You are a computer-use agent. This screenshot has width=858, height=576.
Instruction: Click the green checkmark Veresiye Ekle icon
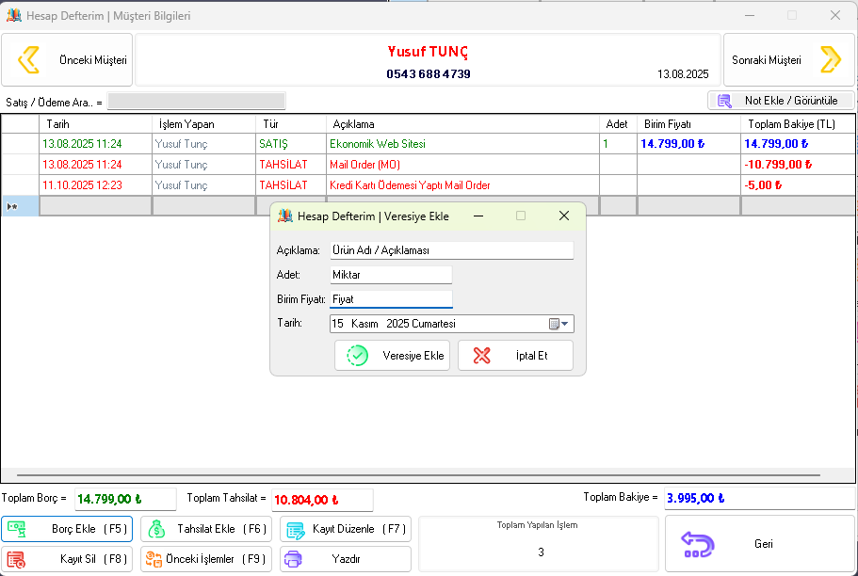pyautogui.click(x=358, y=356)
